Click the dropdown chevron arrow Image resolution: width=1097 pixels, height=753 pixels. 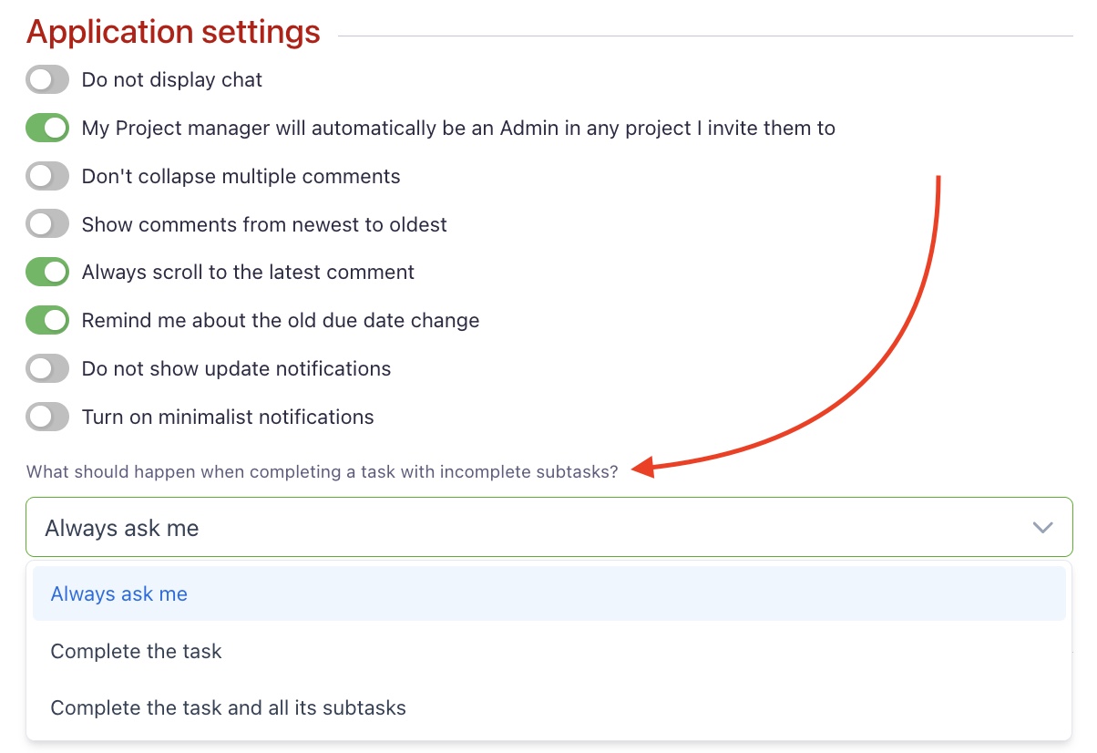(1042, 527)
